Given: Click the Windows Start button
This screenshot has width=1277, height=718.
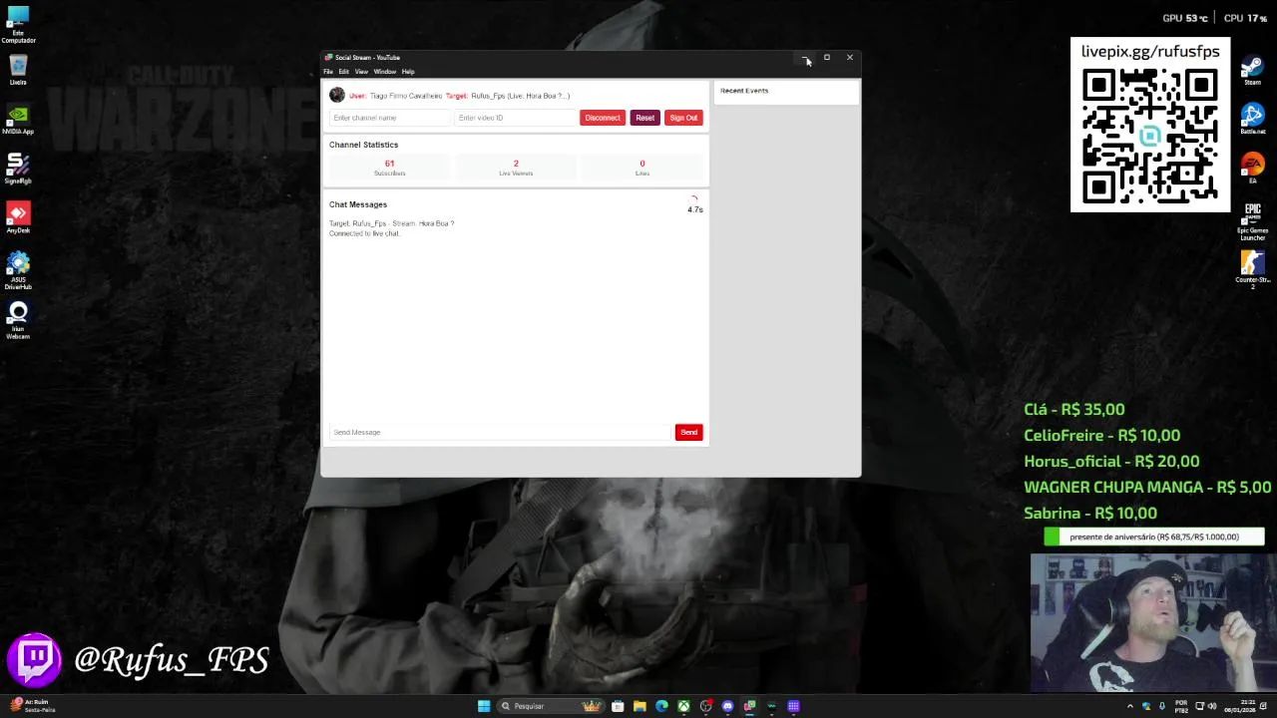Looking at the screenshot, I should coord(484,706).
